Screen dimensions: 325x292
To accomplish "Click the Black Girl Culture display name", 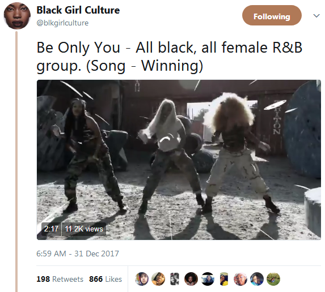I will 78,10.
